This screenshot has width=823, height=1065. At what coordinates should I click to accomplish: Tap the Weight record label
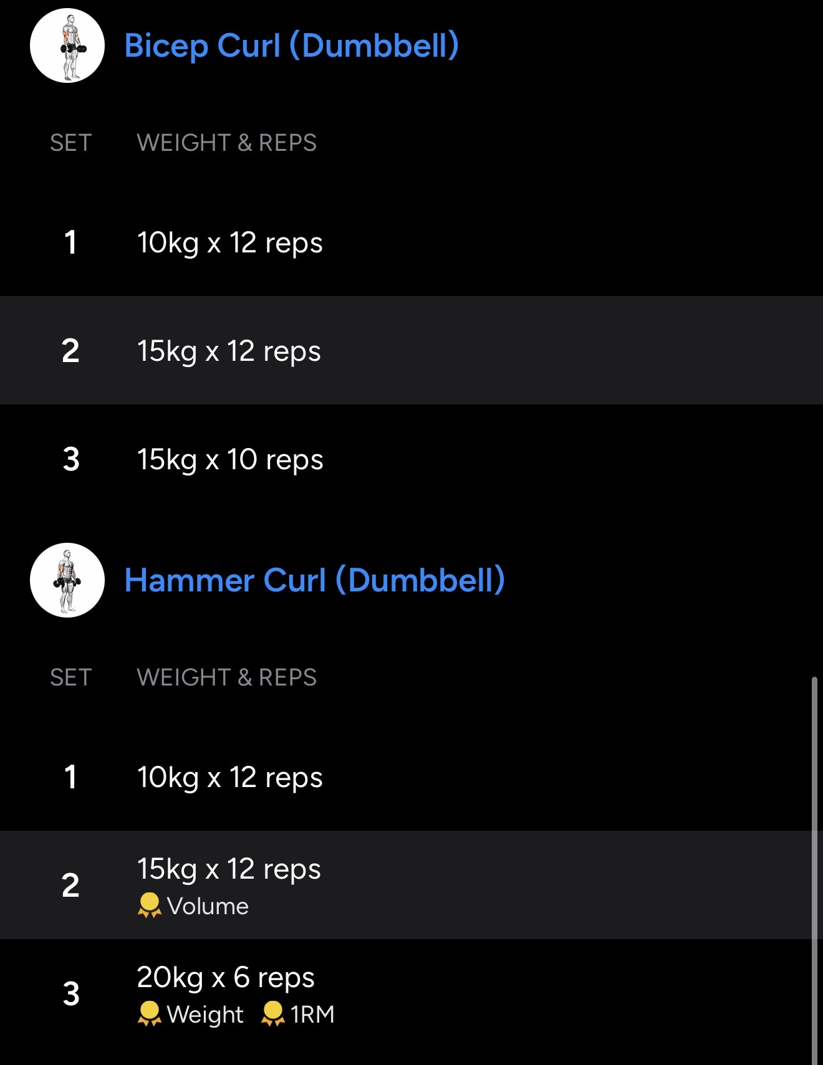[205, 1015]
